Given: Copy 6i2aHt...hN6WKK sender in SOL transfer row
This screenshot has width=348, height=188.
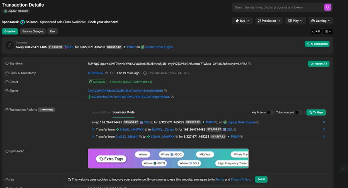Looking at the screenshot, I should click(x=146, y=130).
